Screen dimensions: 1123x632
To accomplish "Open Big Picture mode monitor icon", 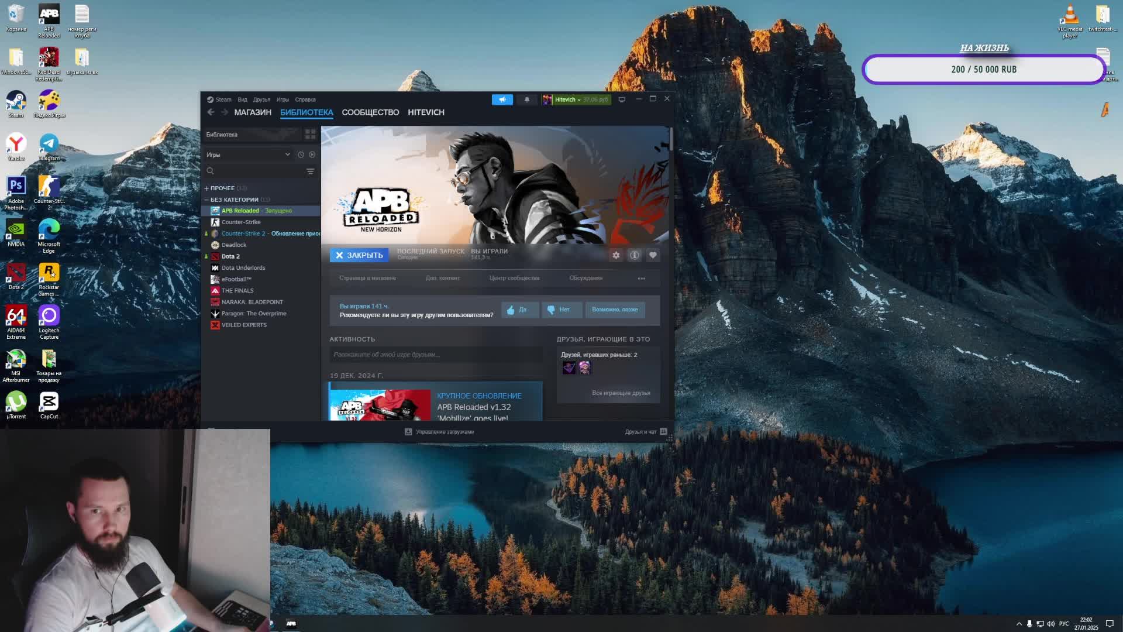I will pos(622,99).
